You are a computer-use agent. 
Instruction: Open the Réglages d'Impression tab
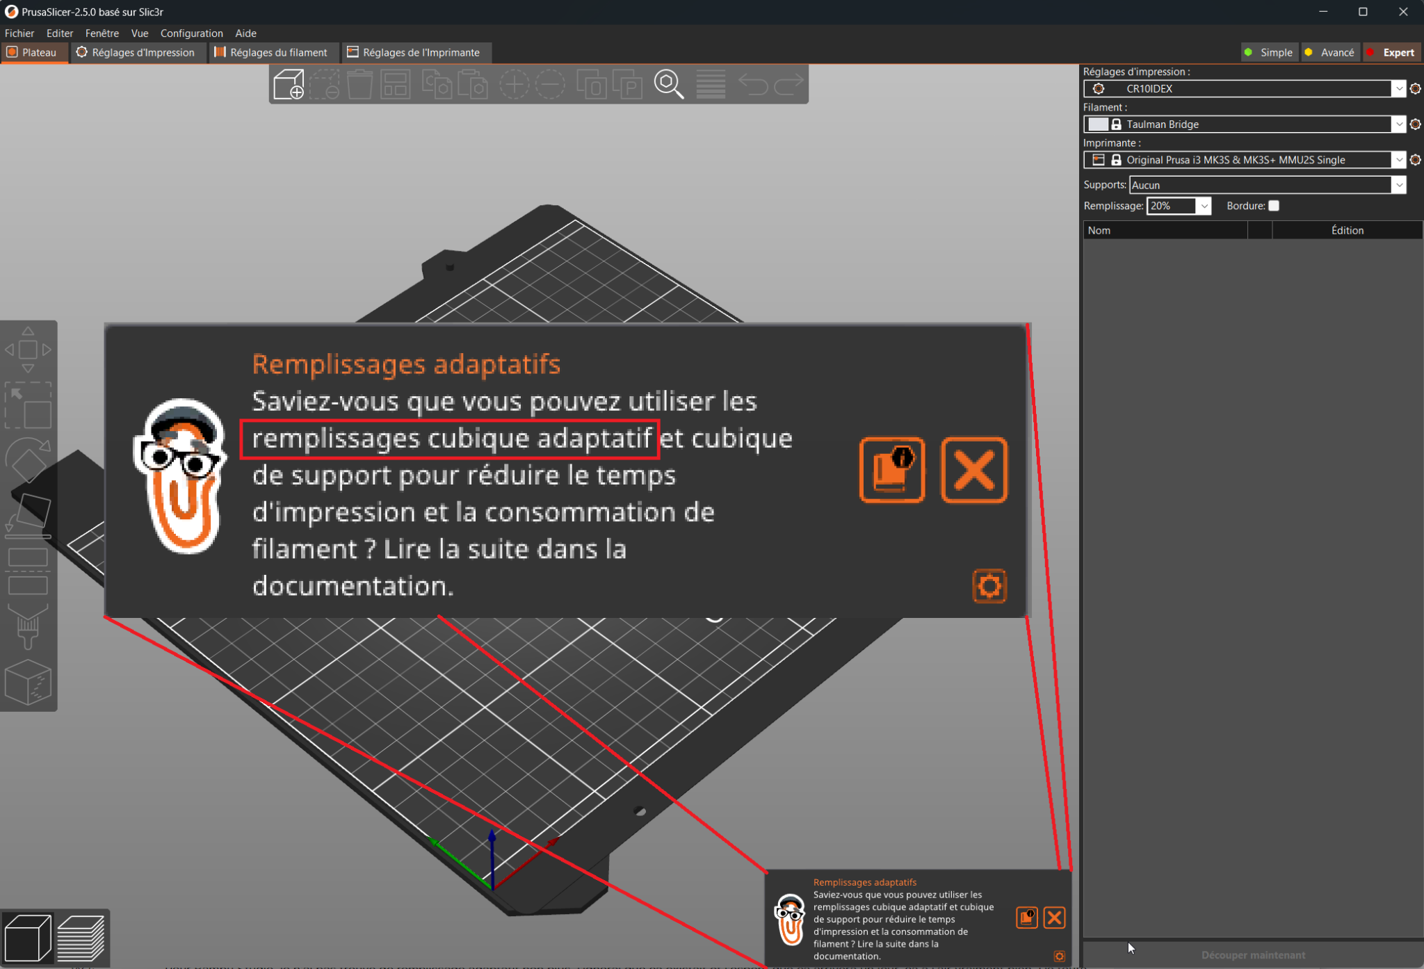pos(136,52)
